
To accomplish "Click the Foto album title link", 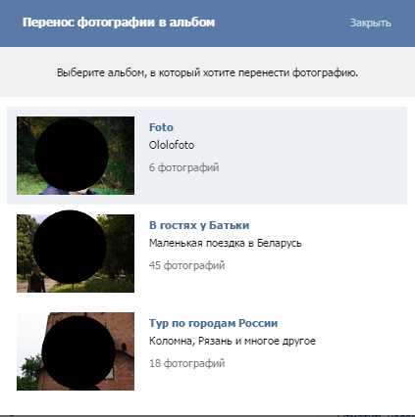I will click(161, 127).
